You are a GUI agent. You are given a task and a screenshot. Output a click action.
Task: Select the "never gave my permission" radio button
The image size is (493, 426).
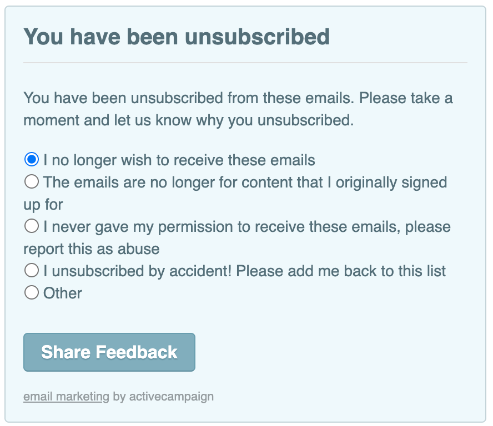click(32, 226)
